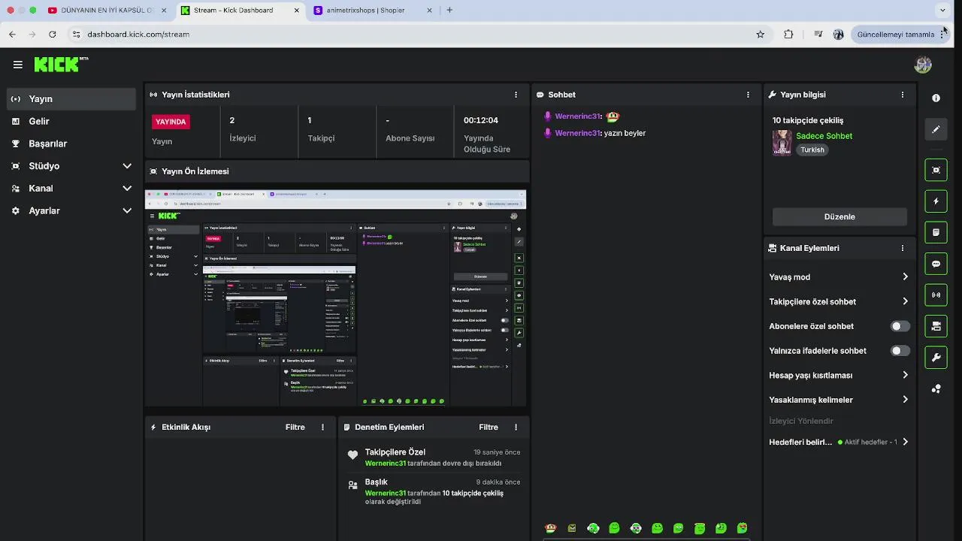Insert the emote wearing red sunglasses
Viewport: 962px width, 541px height.
tap(742, 528)
